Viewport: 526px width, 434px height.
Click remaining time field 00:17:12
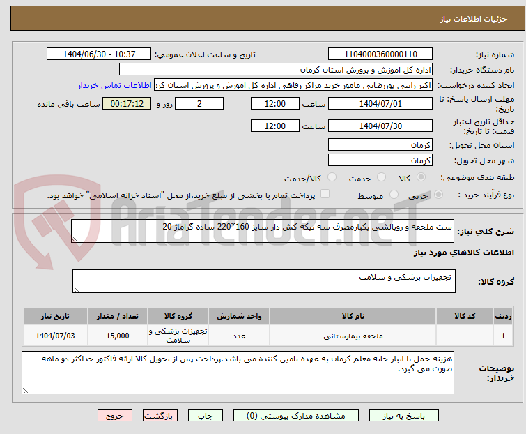point(127,103)
